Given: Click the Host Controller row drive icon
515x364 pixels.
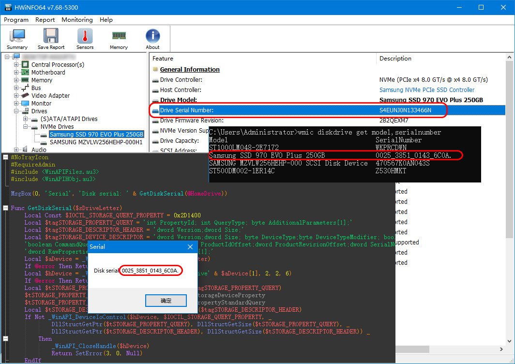Looking at the screenshot, I should point(155,91).
